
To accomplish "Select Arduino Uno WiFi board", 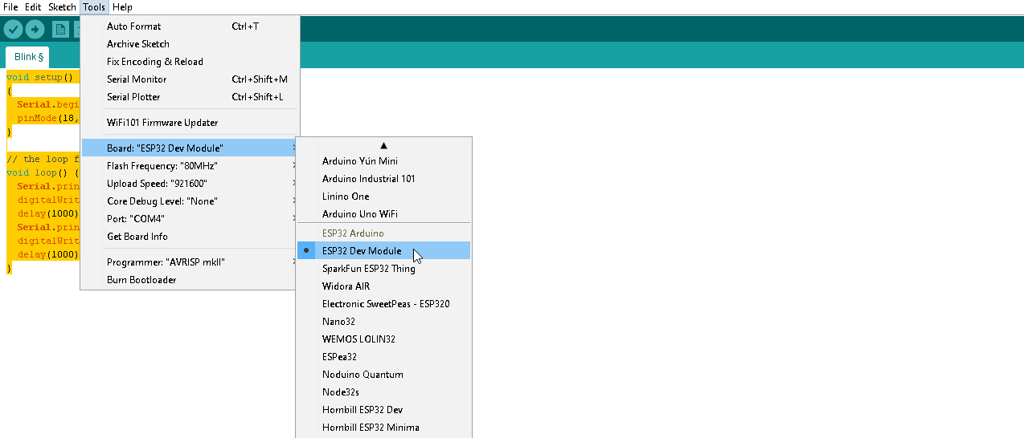I will click(359, 214).
